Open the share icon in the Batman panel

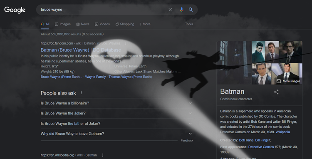click(276, 92)
